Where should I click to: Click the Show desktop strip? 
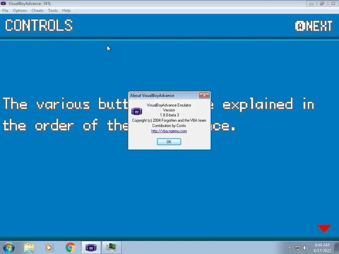(337, 247)
